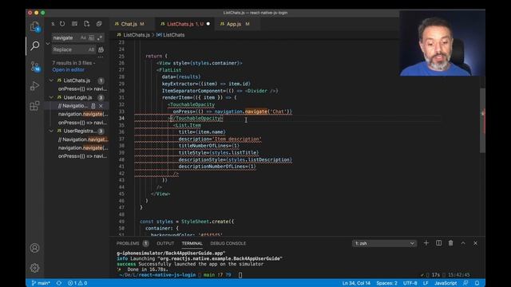The image size is (511, 287).
Task: Select the onPress result under ListChats.js
Action: point(82,88)
